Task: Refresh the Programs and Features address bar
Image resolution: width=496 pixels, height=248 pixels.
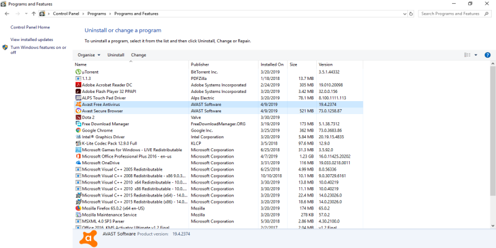Action: point(411,14)
